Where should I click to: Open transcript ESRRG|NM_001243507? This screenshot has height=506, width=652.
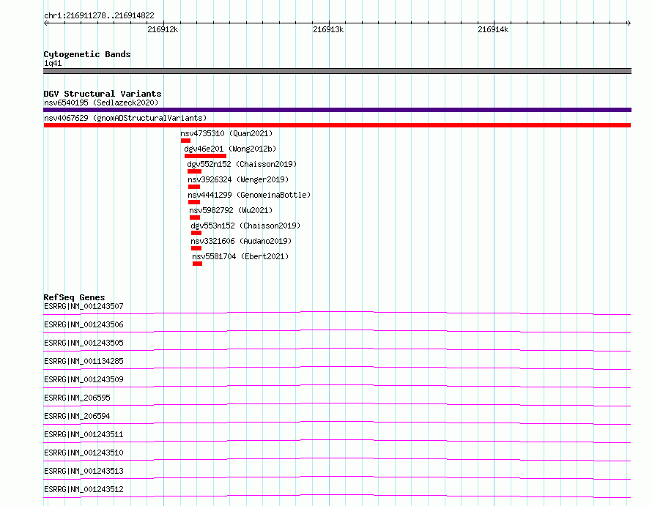pos(84,306)
